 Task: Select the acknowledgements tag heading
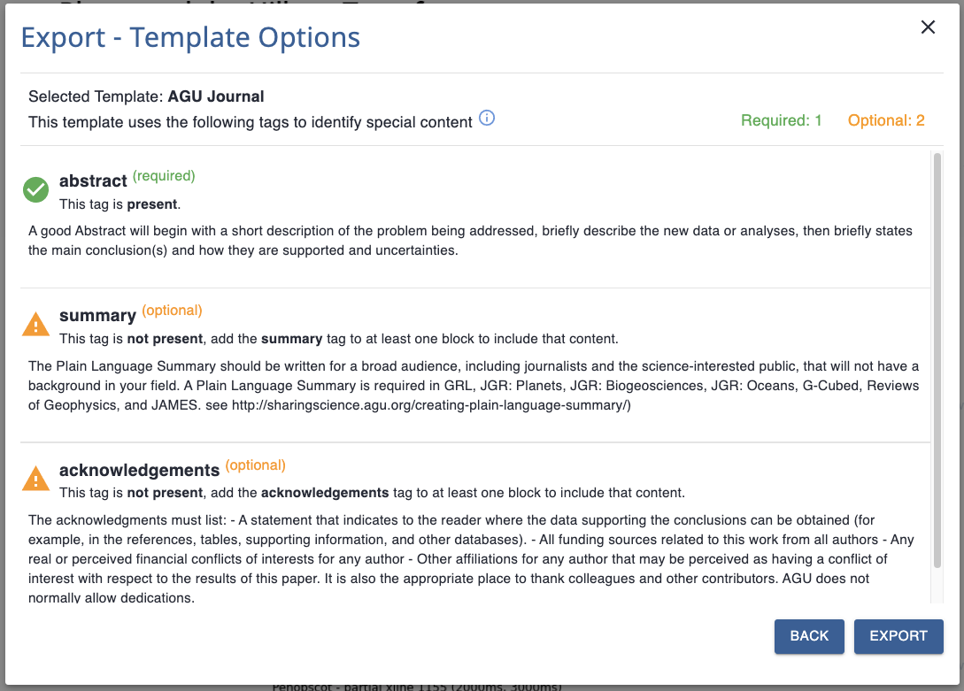tap(139, 471)
